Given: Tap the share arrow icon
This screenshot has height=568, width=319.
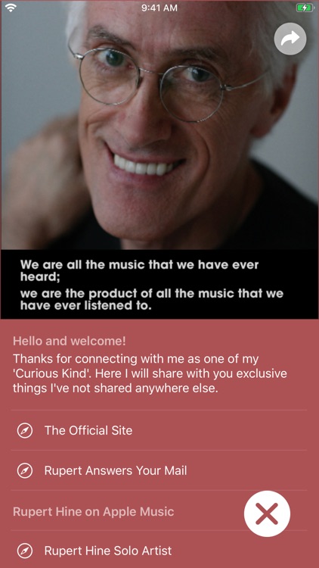Looking at the screenshot, I should click(x=290, y=39).
